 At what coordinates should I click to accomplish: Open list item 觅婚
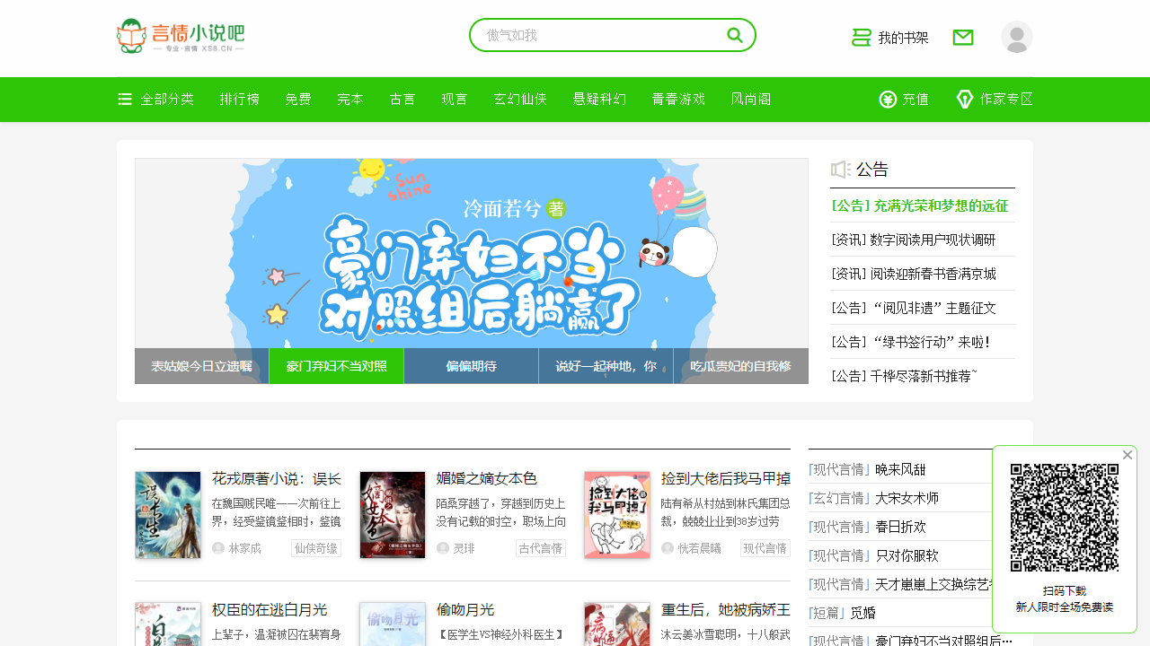click(x=862, y=613)
